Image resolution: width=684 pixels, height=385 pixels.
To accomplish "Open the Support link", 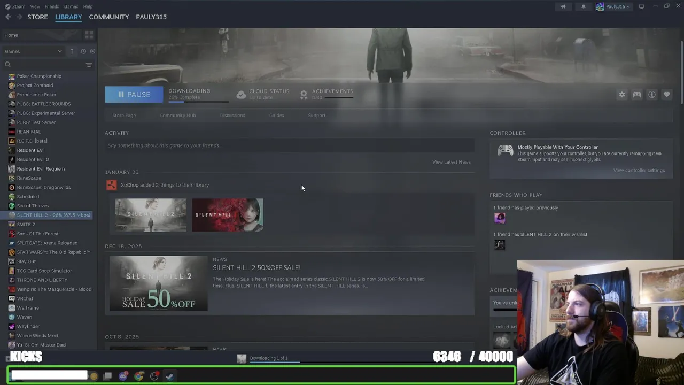I will pos(316,115).
